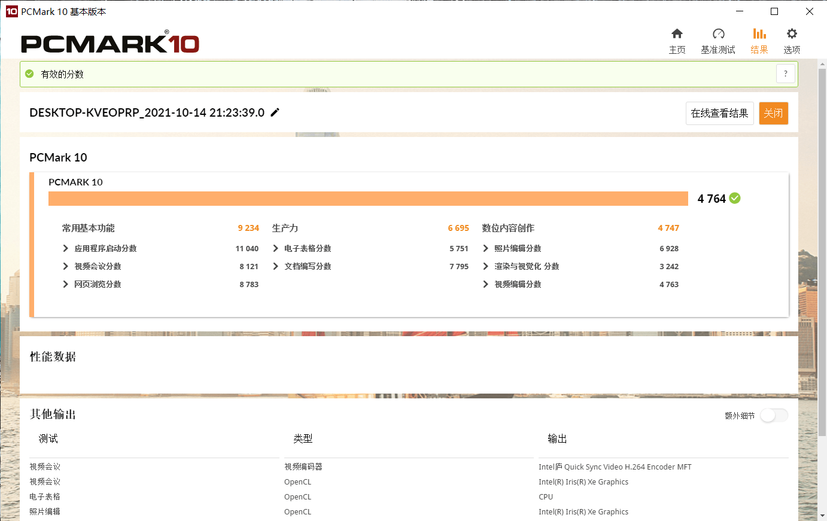
Task: Toggle the 额外细节 switch
Action: coord(774,415)
